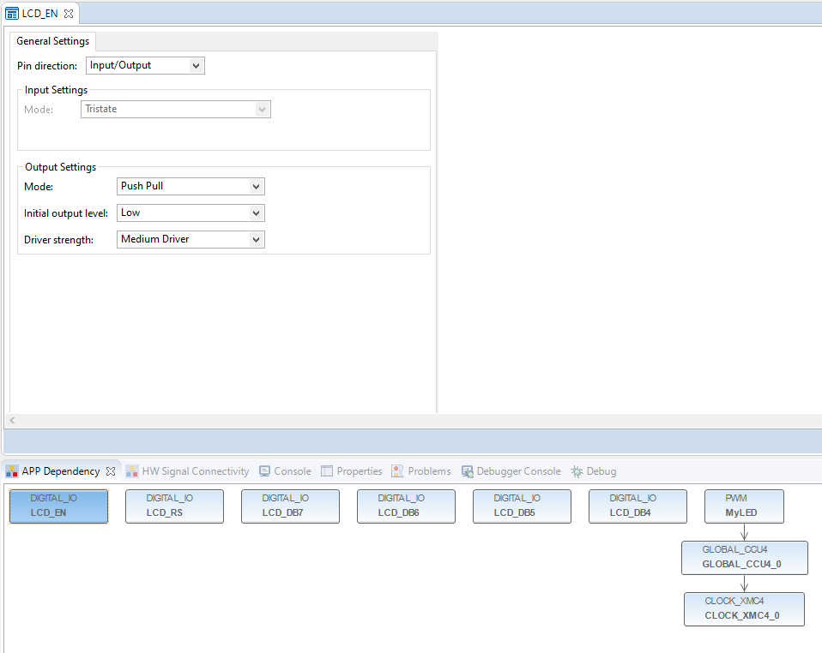Click the Console monitor icon
This screenshot has width=822, height=653.
pyautogui.click(x=265, y=471)
